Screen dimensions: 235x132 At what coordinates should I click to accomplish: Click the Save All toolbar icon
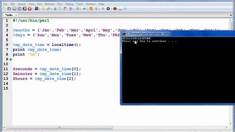(x=25, y=9)
